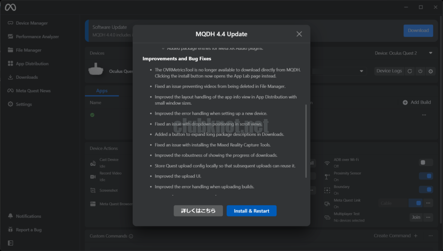Open Device Manager from the sidebar
Viewport: 443px width, 251px height.
pos(32,23)
